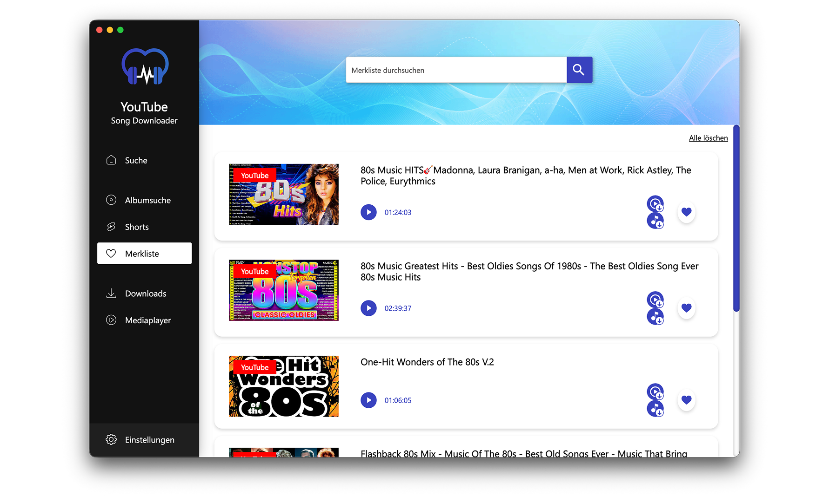Toggle heart on 80s Music Greatest Hits
The width and height of the screenshot is (829, 496).
click(x=686, y=308)
